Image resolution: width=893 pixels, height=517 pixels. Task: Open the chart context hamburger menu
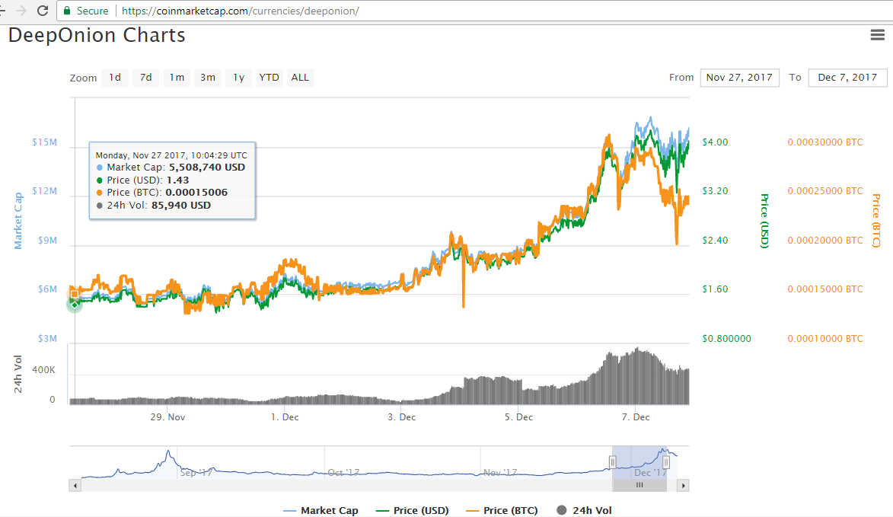coord(878,35)
